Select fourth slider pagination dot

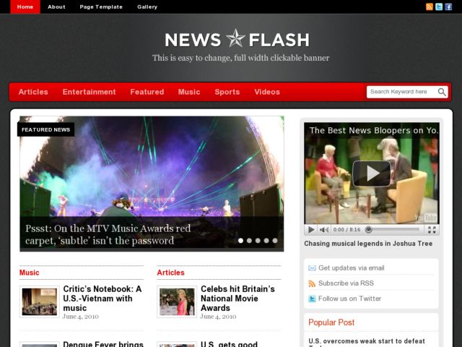(266, 241)
